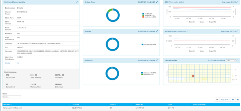Toggle Usage (%) series in MEMORY chart legend
Viewport: 241px width, 111px height.
(211, 51)
